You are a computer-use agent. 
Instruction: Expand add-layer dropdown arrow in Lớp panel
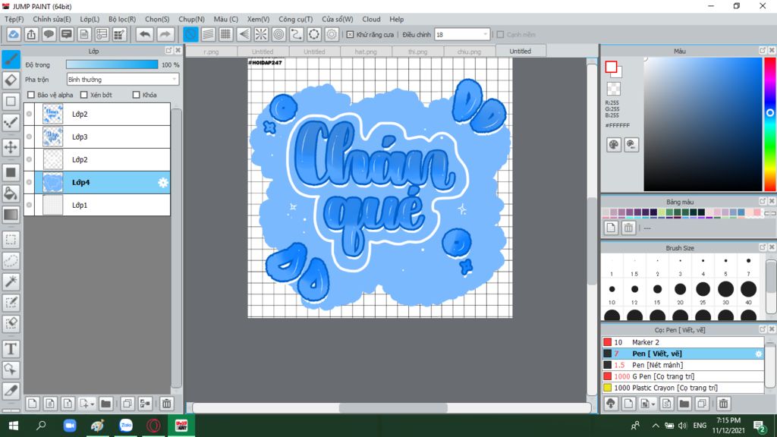tap(92, 404)
